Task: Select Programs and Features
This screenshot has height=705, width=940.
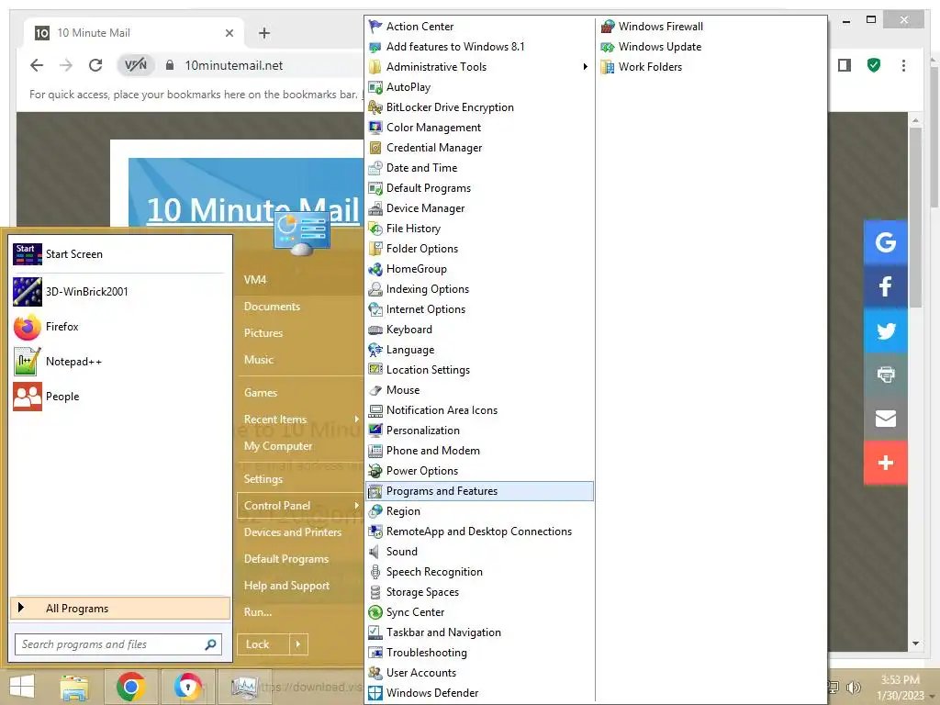Action: 479,491
